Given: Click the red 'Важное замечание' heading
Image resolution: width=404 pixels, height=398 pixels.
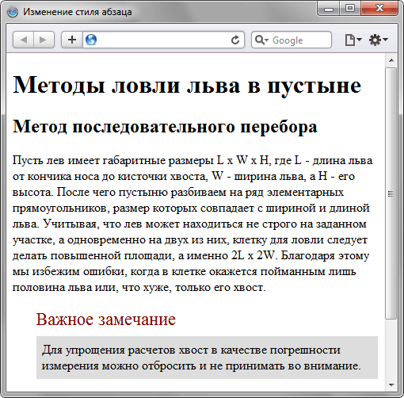Looking at the screenshot, I should [106, 320].
